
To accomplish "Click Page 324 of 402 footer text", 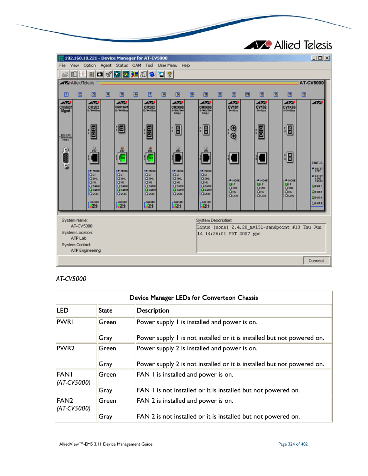I will pyautogui.click(x=293, y=444).
